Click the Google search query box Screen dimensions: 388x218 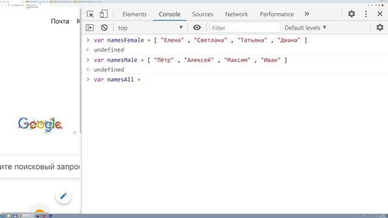click(x=40, y=167)
